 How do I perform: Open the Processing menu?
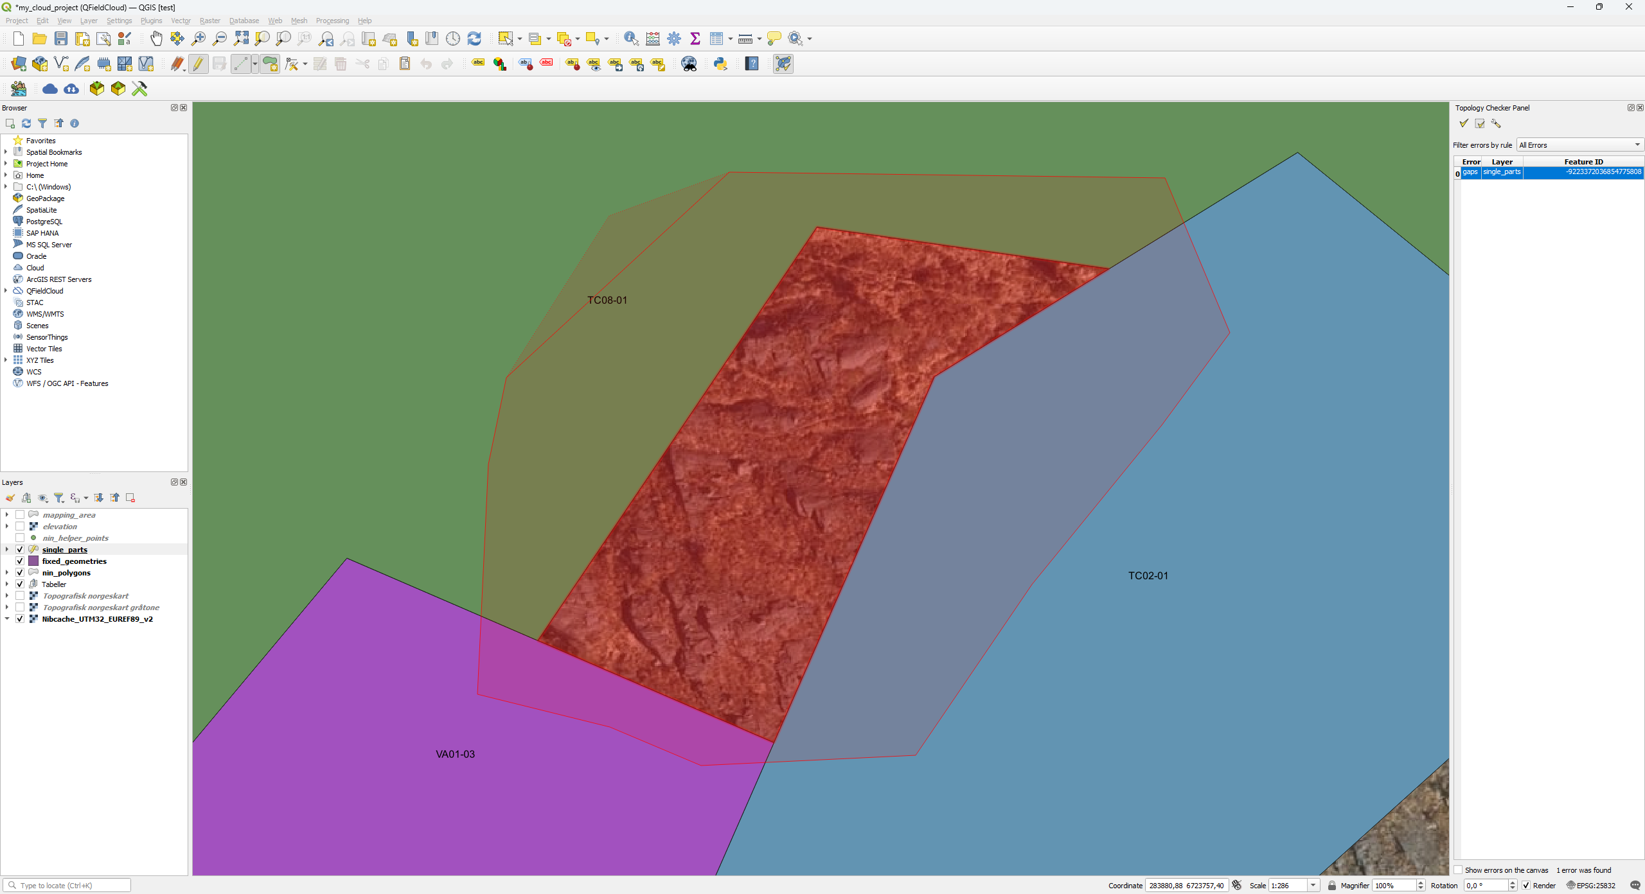coord(332,21)
